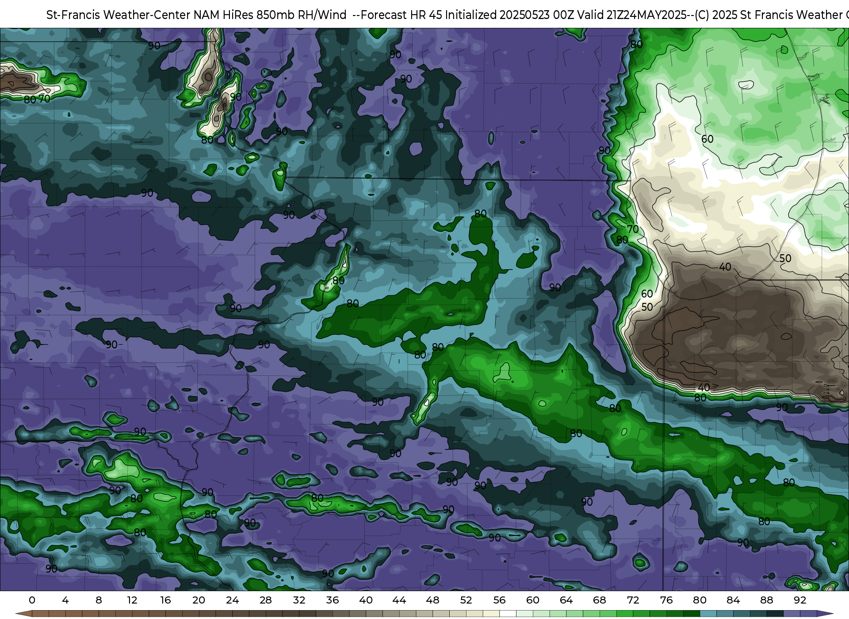Click the colorbar label '76'
This screenshot has height=619, width=849.
[x=666, y=600]
